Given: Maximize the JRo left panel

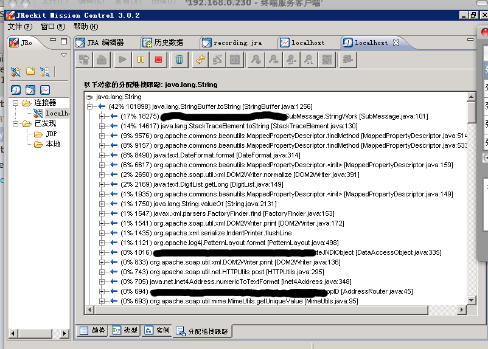Looking at the screenshot, I should 64,41.
